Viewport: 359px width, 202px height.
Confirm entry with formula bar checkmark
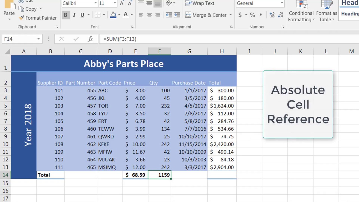(x=75, y=39)
